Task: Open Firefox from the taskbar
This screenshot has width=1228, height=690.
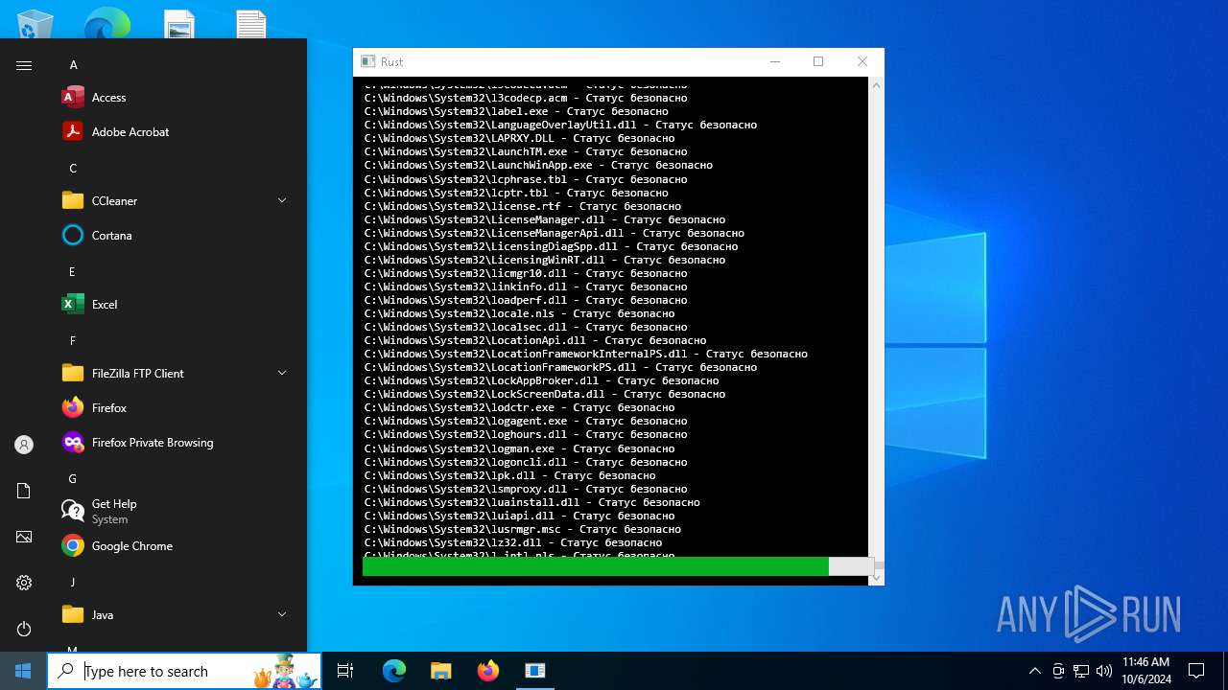Action: pos(488,671)
